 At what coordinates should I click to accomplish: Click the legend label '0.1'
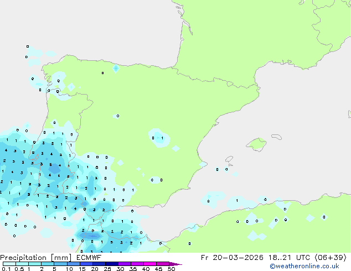tap(6, 269)
